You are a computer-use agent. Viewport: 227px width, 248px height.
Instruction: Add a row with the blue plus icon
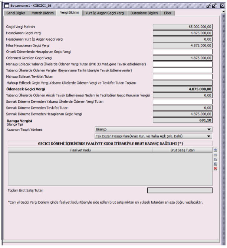coord(215,149)
